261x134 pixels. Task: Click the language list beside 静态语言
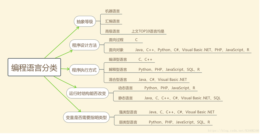(183, 98)
